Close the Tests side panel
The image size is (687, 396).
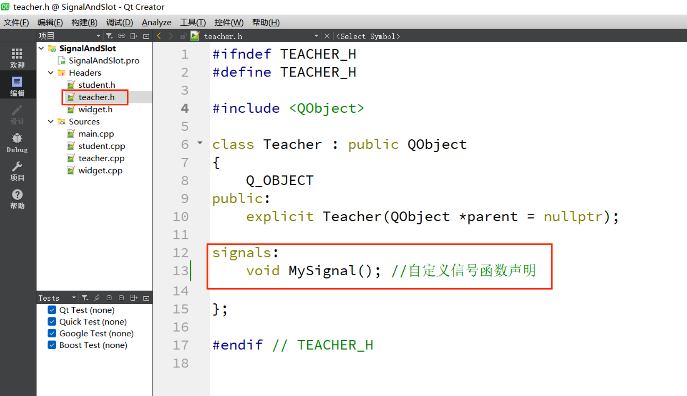(x=146, y=298)
